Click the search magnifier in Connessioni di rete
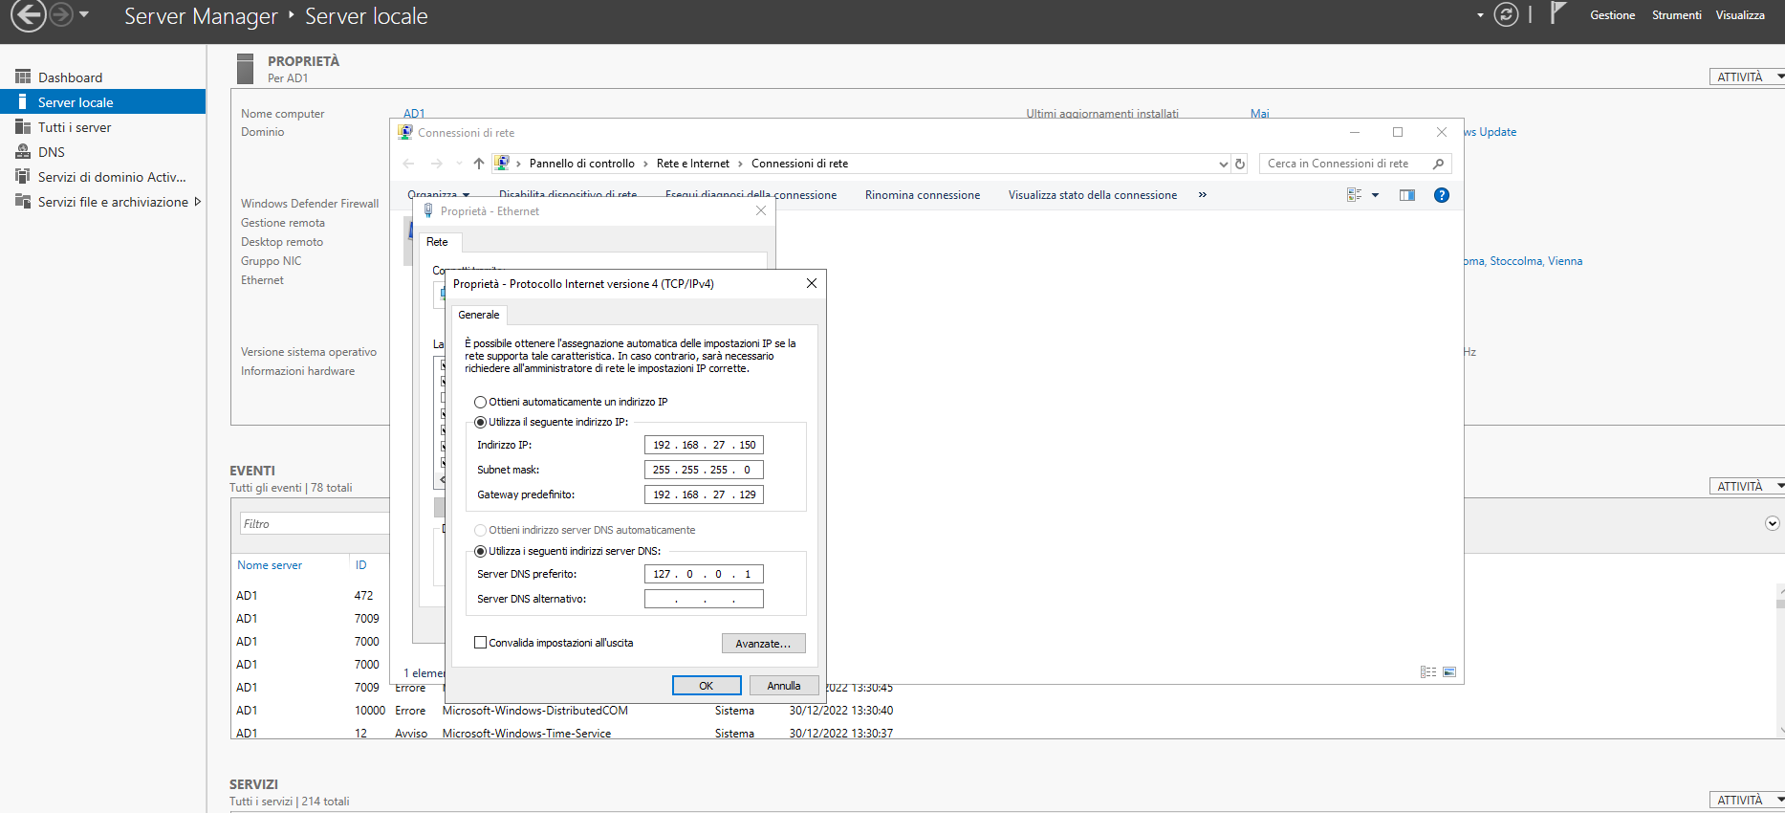Image resolution: width=1785 pixels, height=813 pixels. pos(1438,164)
